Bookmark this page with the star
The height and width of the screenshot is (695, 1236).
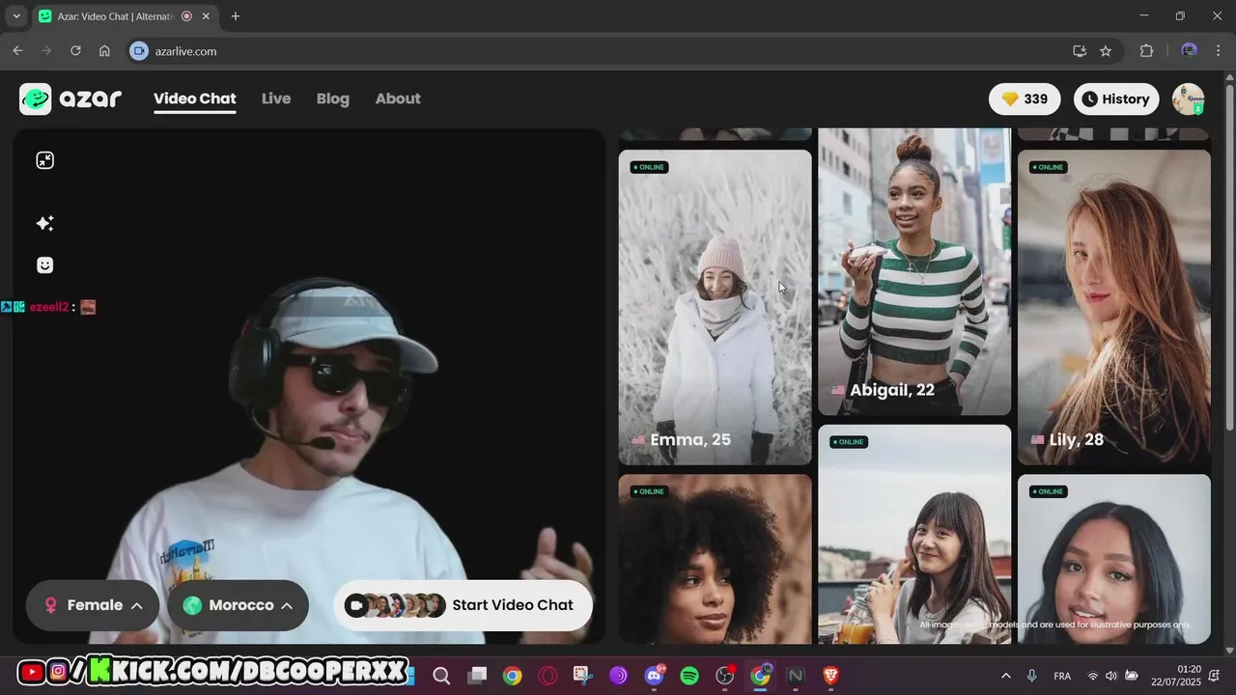[x=1106, y=51]
